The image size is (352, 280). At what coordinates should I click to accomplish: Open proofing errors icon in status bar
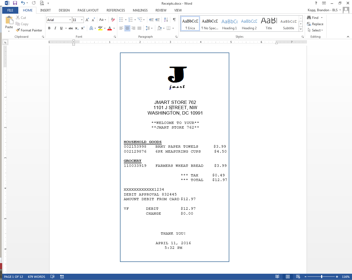coord(52,277)
